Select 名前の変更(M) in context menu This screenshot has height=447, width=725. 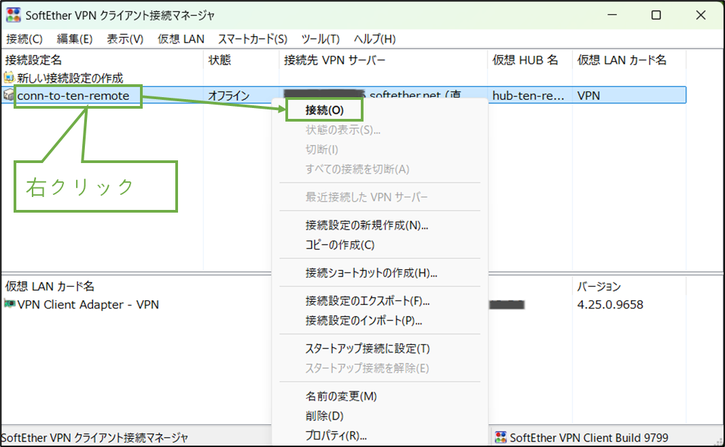pyautogui.click(x=341, y=397)
